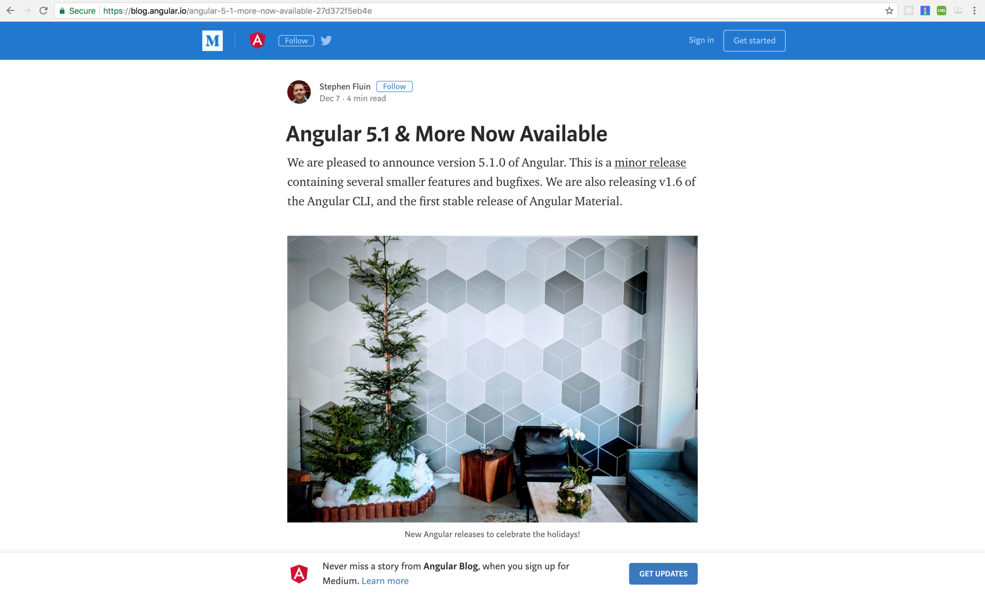Click the Get started button
Screen dimensions: 985x594
tap(754, 40)
